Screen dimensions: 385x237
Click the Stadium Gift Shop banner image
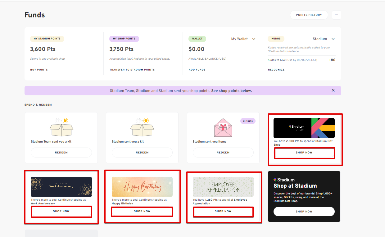[304, 128]
